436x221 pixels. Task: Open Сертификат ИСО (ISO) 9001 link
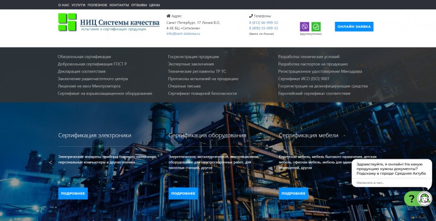(x=304, y=79)
